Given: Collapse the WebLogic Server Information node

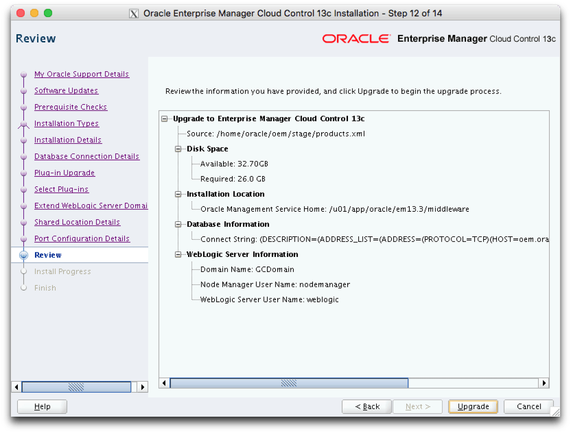Looking at the screenshot, I should click(178, 254).
